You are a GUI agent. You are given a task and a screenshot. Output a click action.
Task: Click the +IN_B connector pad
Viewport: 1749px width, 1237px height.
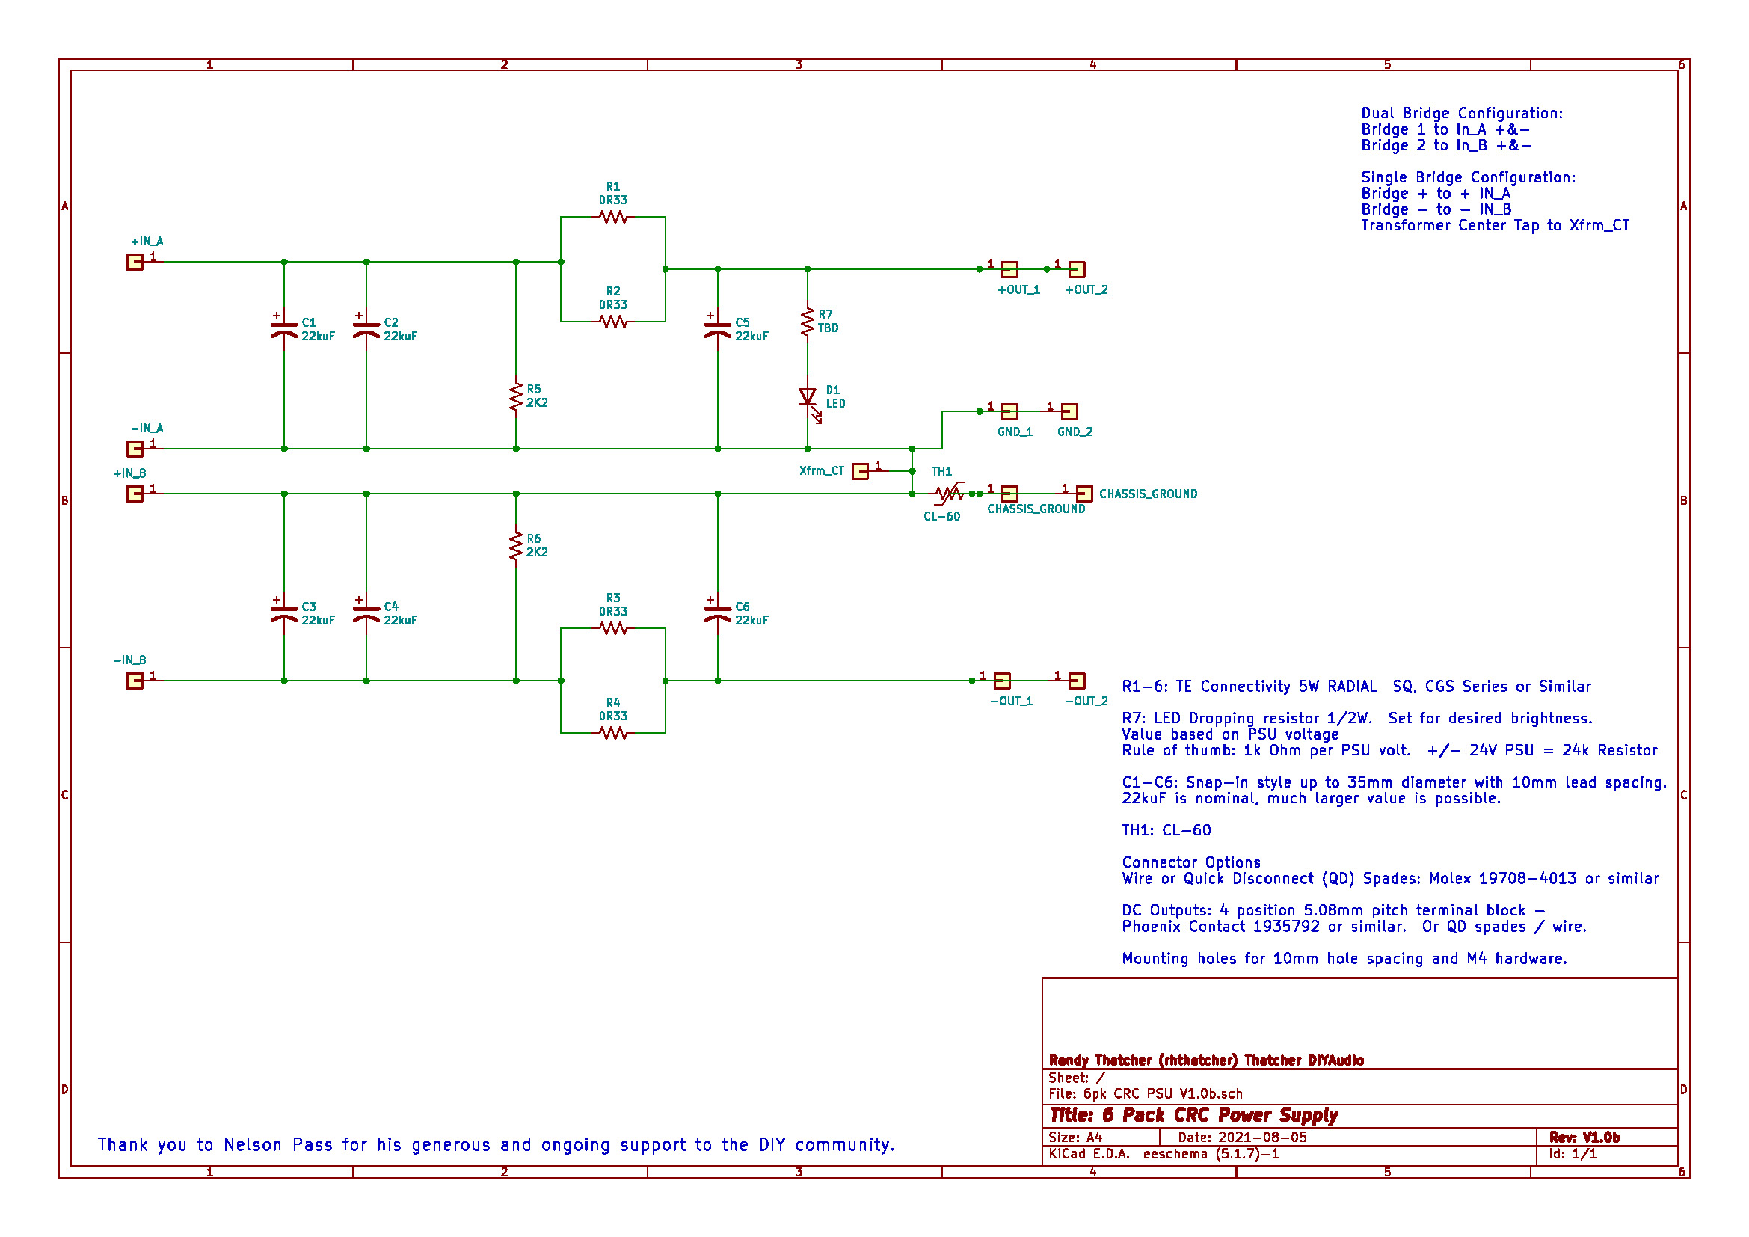point(135,494)
